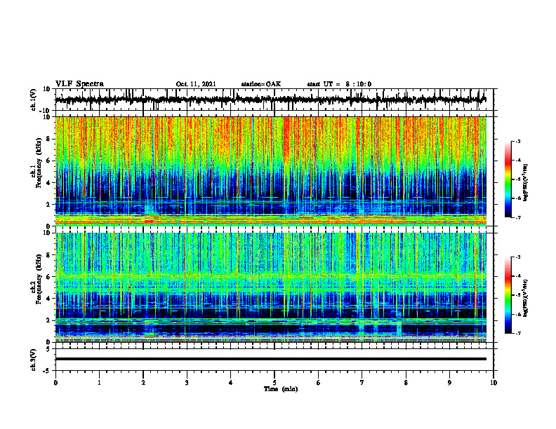Click the time axis tick label "4"
This screenshot has height=429, width=556.
(231, 383)
